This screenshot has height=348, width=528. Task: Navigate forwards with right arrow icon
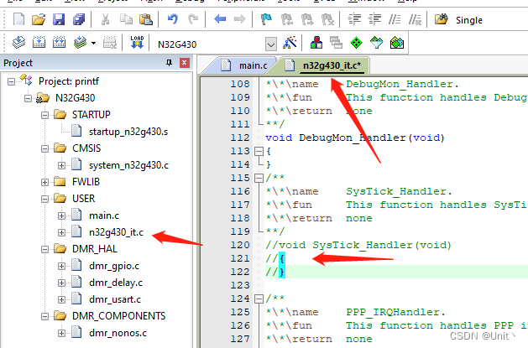click(x=240, y=19)
